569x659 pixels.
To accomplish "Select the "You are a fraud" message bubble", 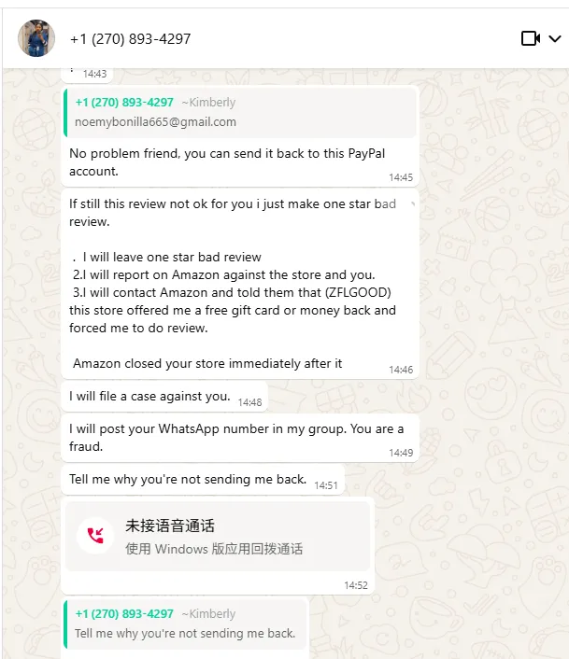I will pyautogui.click(x=240, y=438).
